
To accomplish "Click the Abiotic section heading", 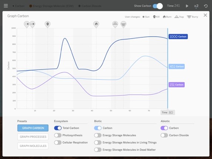I will (165, 121).
